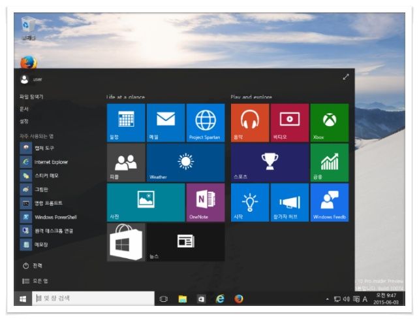Viewport: 419px width, 319px height.
Task: Open the News (뉴스) tile
Action: (186, 243)
